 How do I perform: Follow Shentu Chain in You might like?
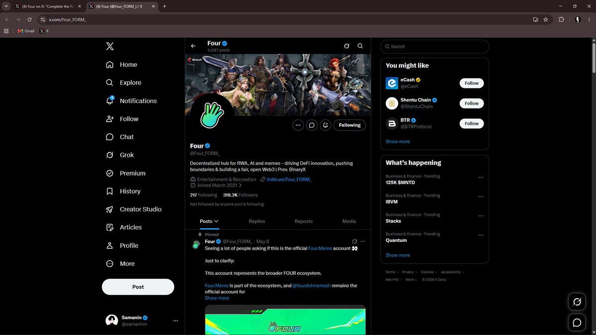[x=471, y=103]
